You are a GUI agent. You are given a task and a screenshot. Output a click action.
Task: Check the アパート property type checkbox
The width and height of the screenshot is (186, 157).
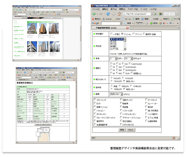coord(134,34)
